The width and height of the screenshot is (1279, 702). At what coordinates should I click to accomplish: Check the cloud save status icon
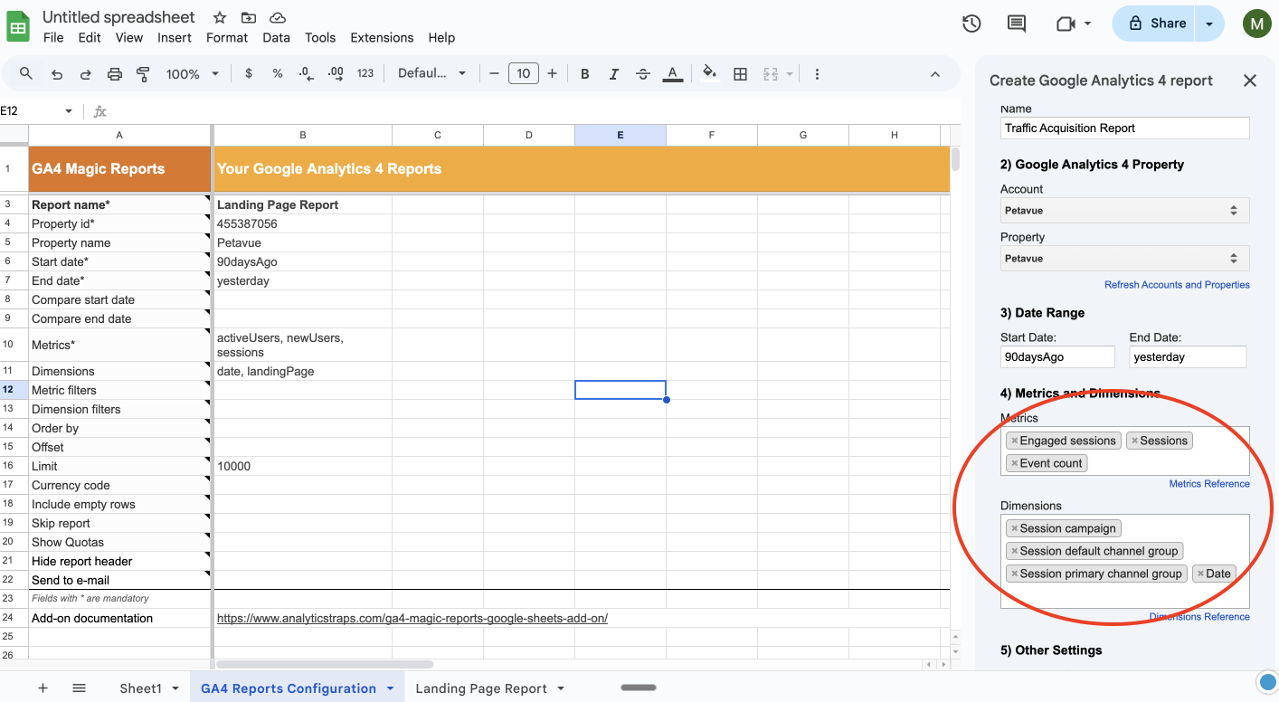(278, 17)
